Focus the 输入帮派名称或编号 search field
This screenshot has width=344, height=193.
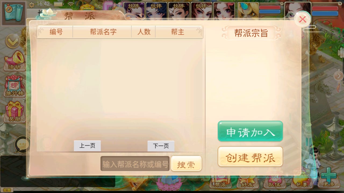(x=135, y=164)
